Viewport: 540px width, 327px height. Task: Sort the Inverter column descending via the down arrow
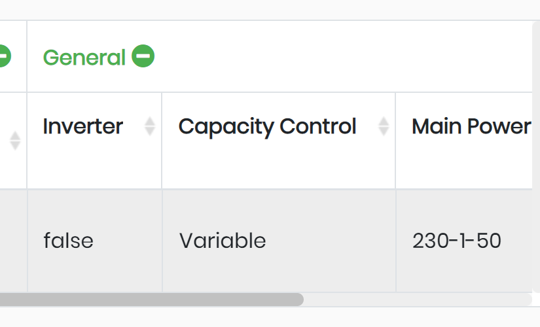pos(149,131)
